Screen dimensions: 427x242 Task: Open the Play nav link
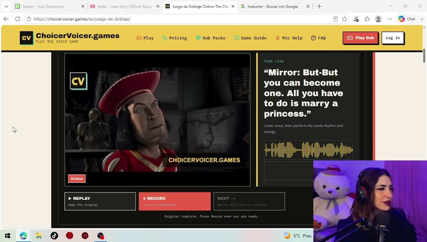click(145, 38)
